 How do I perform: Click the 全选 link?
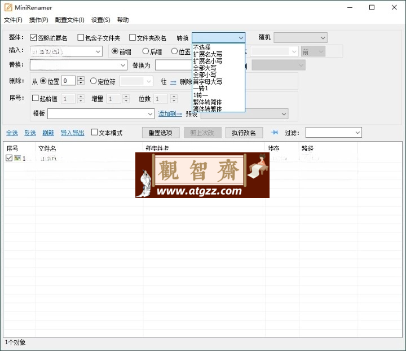tap(12, 133)
